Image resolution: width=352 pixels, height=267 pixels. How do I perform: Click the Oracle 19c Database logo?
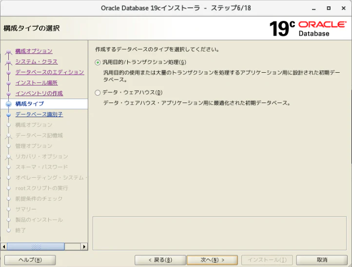308,28
